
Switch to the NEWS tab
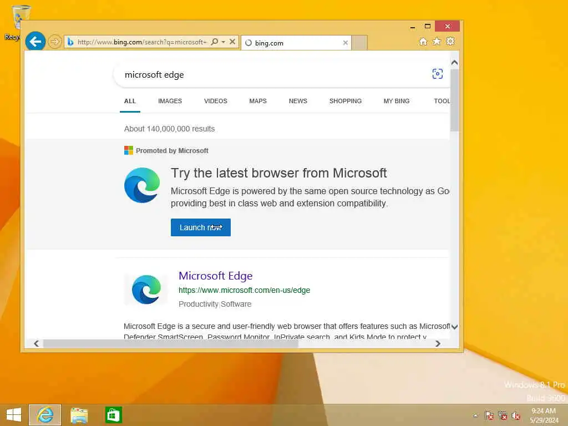pos(298,101)
